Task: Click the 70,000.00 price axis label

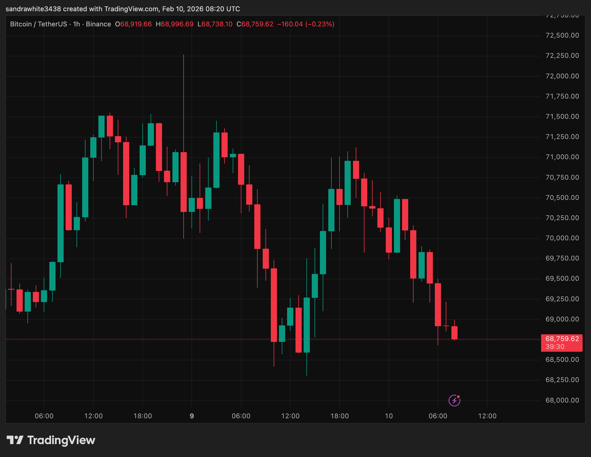Action: coord(562,238)
